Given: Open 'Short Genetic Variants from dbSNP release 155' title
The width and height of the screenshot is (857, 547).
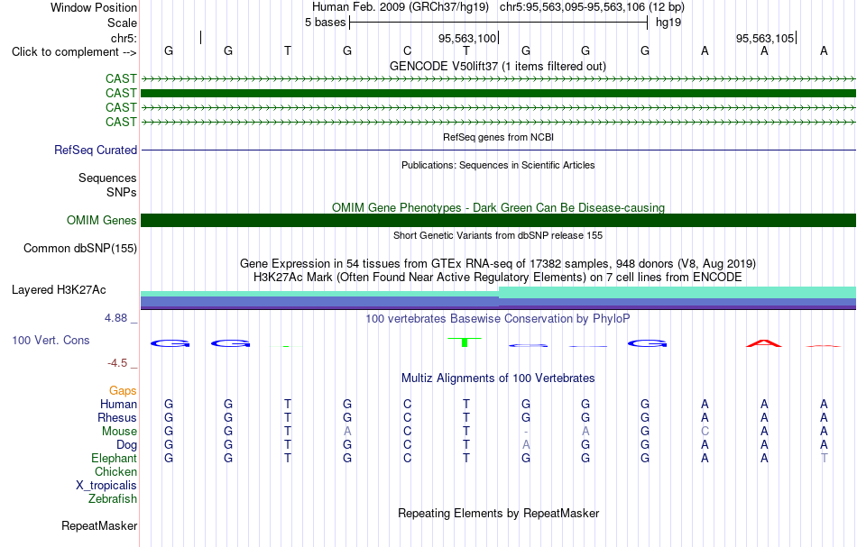Looking at the screenshot, I should pos(498,235).
